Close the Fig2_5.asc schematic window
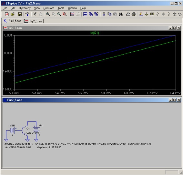183x175 pixels. point(179,100)
